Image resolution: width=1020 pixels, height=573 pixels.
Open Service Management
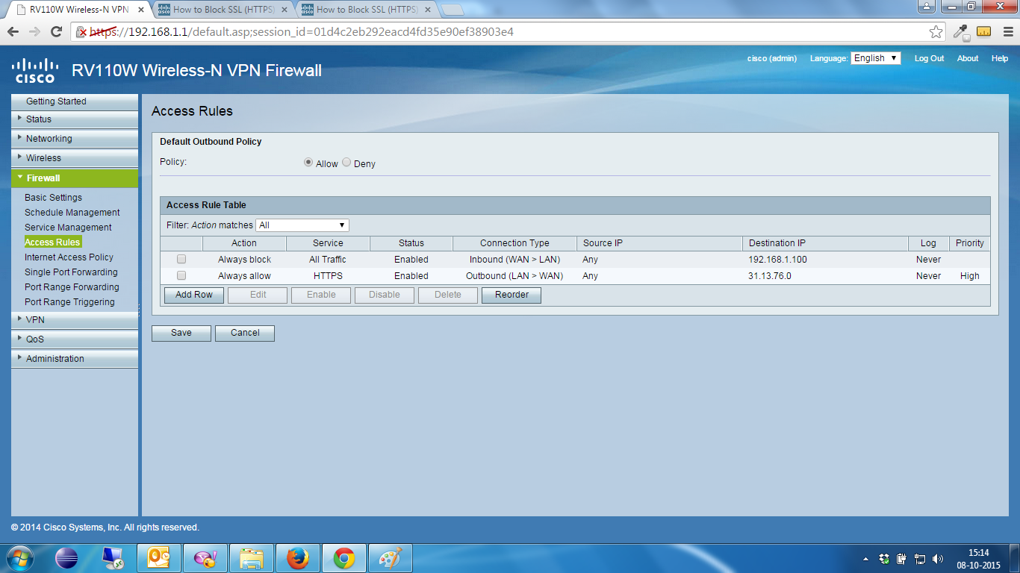[68, 228]
